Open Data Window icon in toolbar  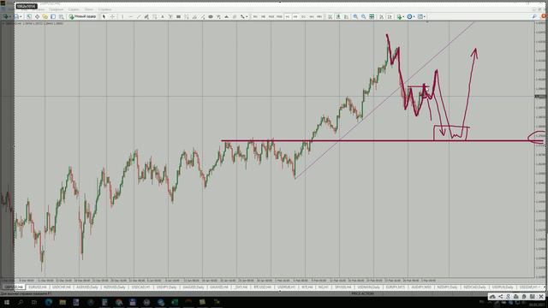pyautogui.click(x=37, y=16)
